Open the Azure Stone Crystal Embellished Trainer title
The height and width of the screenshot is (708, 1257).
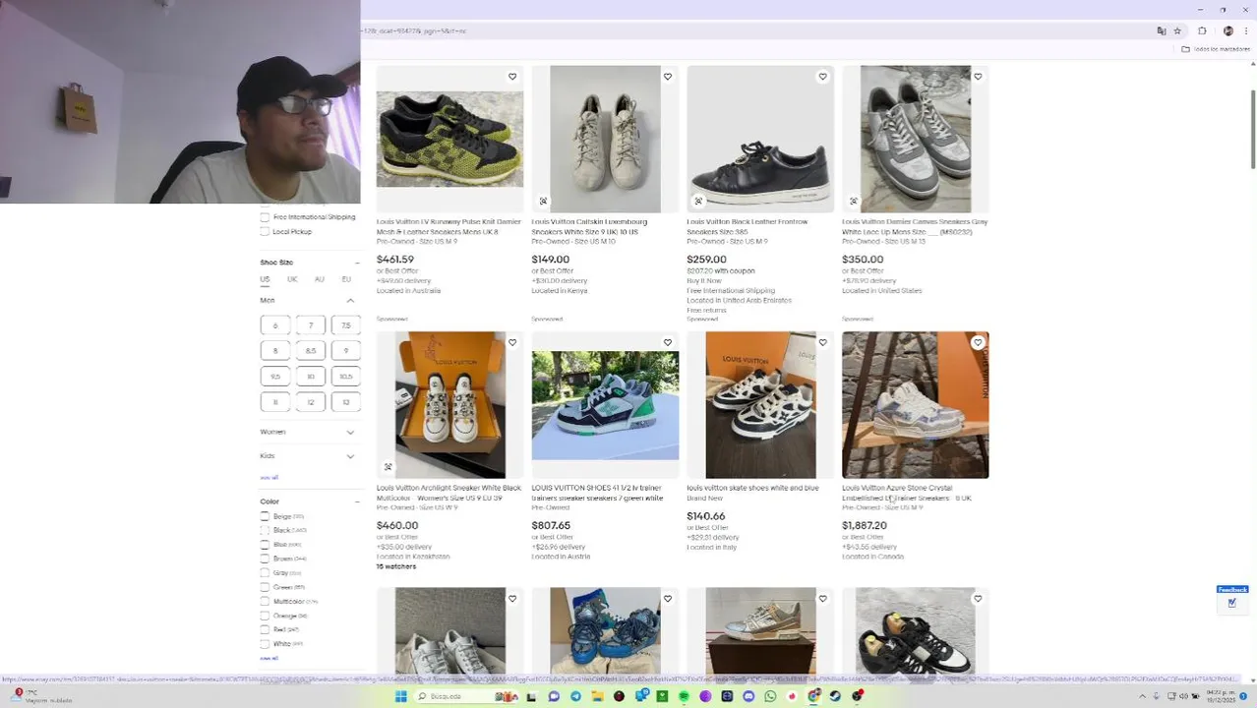point(906,493)
